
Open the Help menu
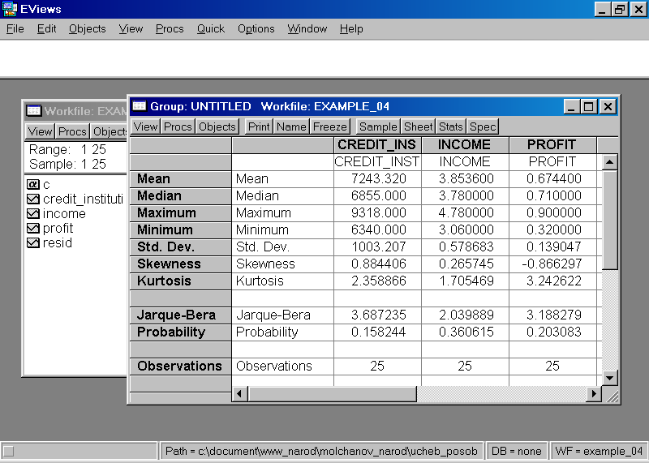click(351, 29)
